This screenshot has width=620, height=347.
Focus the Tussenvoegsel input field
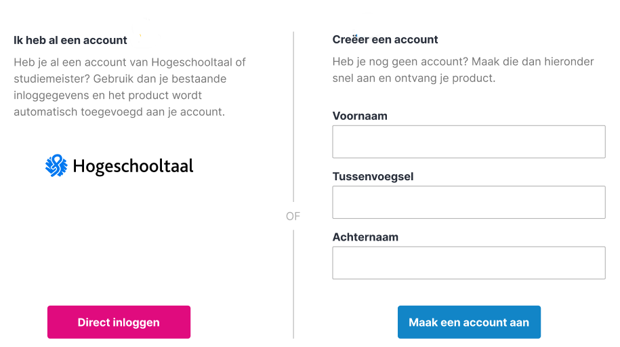(468, 202)
